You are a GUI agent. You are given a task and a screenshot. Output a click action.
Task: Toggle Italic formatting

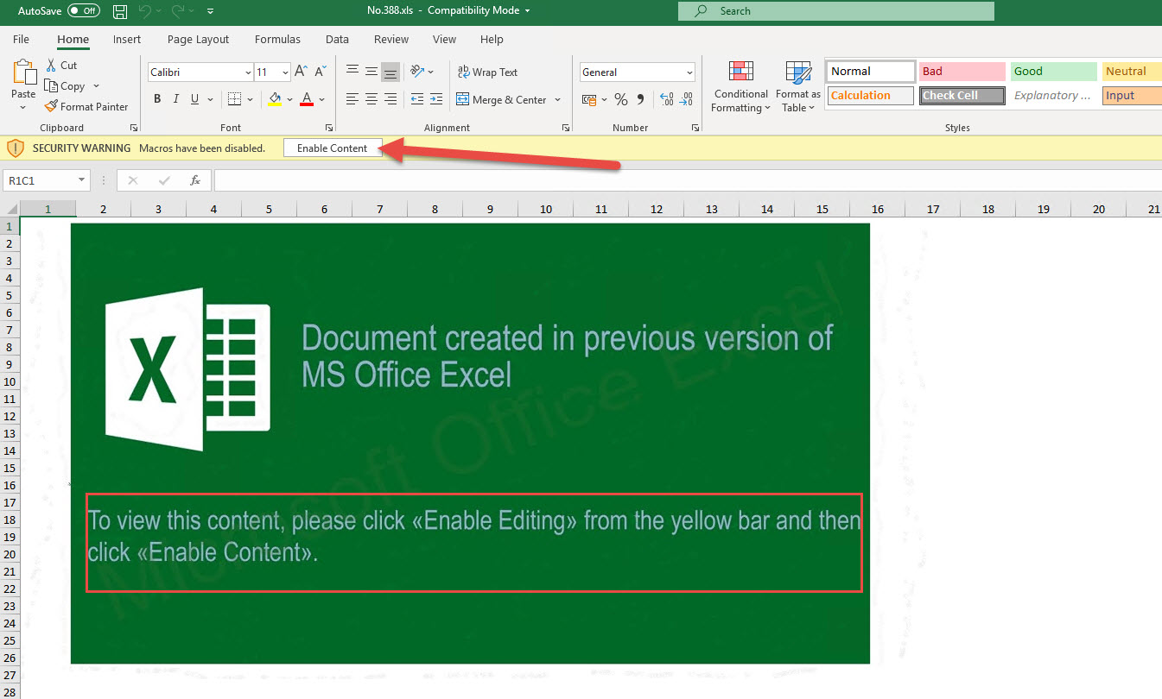[x=176, y=100]
